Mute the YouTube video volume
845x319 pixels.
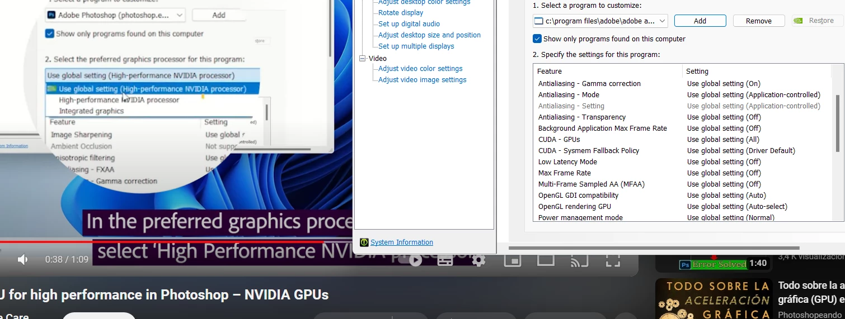coord(23,259)
